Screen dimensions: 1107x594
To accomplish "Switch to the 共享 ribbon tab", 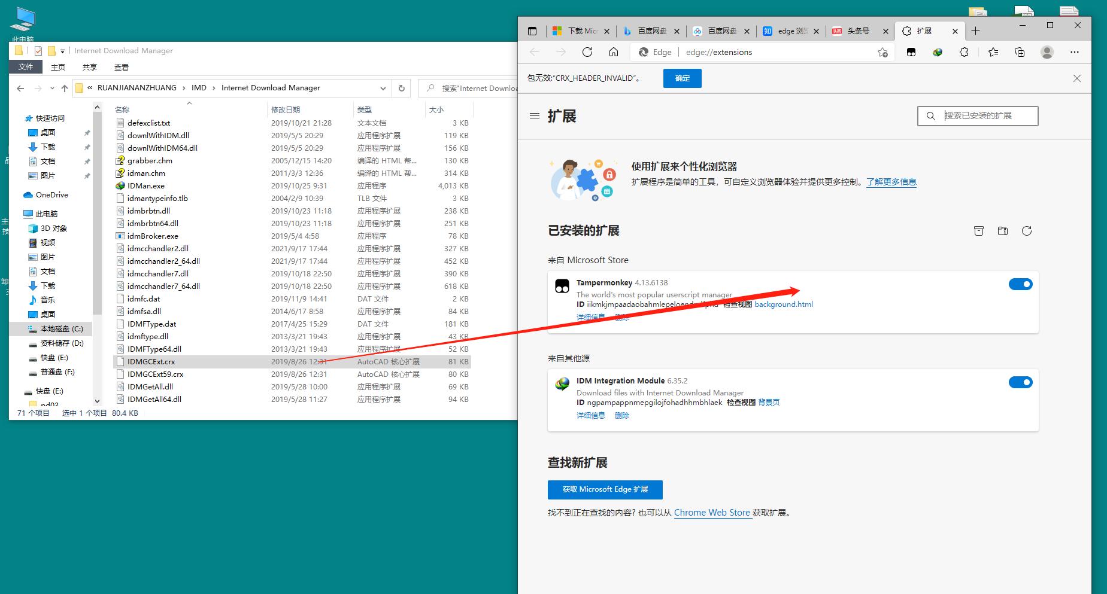I will [x=90, y=67].
